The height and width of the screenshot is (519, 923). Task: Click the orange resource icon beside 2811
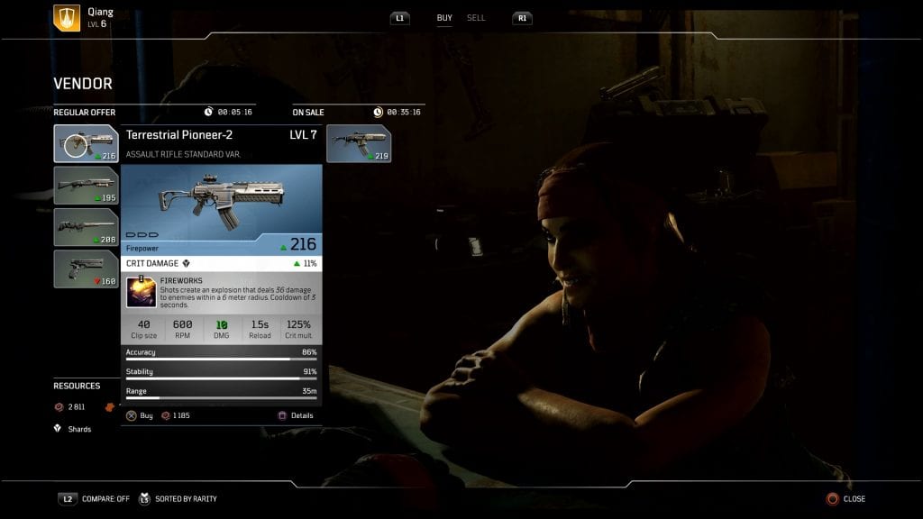click(x=109, y=406)
